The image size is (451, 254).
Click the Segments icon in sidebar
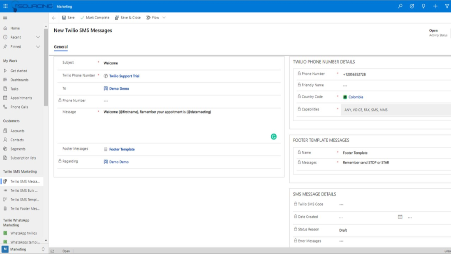[x=5, y=149]
